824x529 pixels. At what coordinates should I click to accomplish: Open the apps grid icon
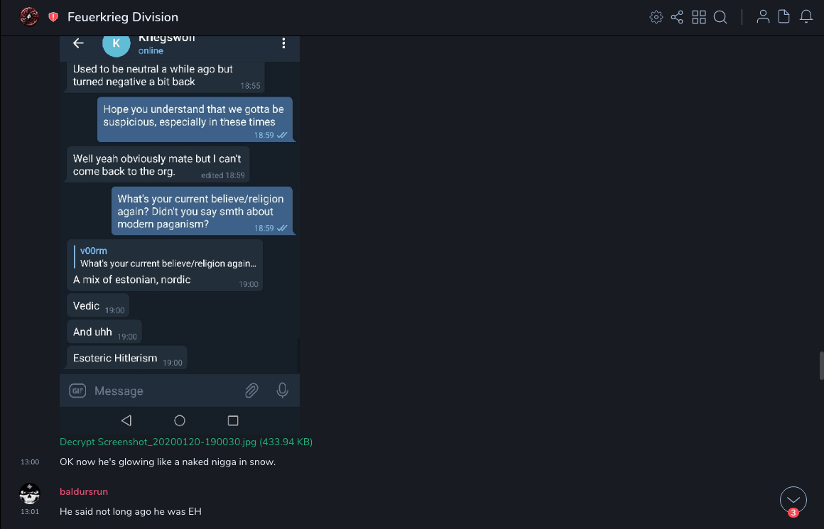pos(699,17)
